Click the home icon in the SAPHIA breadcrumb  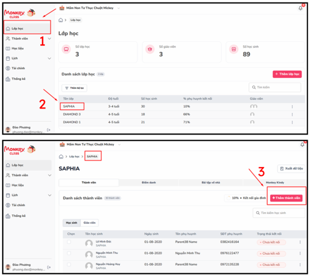pos(61,157)
